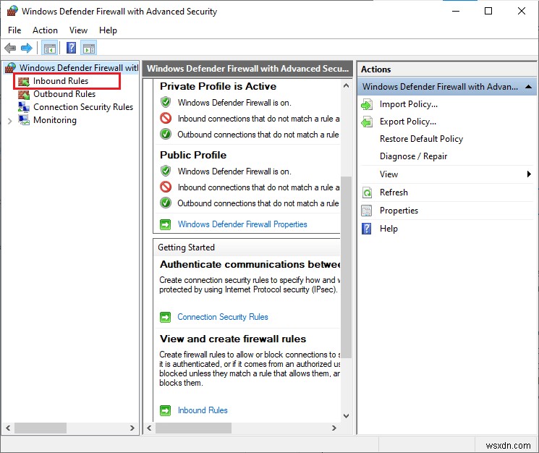The image size is (539, 453).
Task: Open Properties in the Actions pane
Action: point(399,211)
